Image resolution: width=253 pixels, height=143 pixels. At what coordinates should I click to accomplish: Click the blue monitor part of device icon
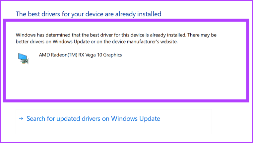23,57
